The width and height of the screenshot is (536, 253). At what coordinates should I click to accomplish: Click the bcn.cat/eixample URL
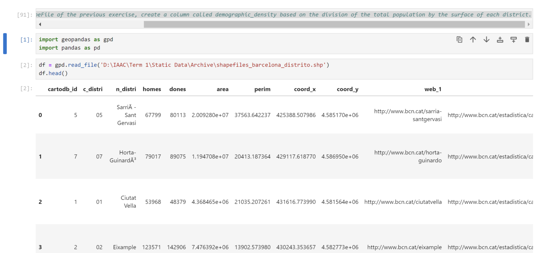pyautogui.click(x=404, y=247)
